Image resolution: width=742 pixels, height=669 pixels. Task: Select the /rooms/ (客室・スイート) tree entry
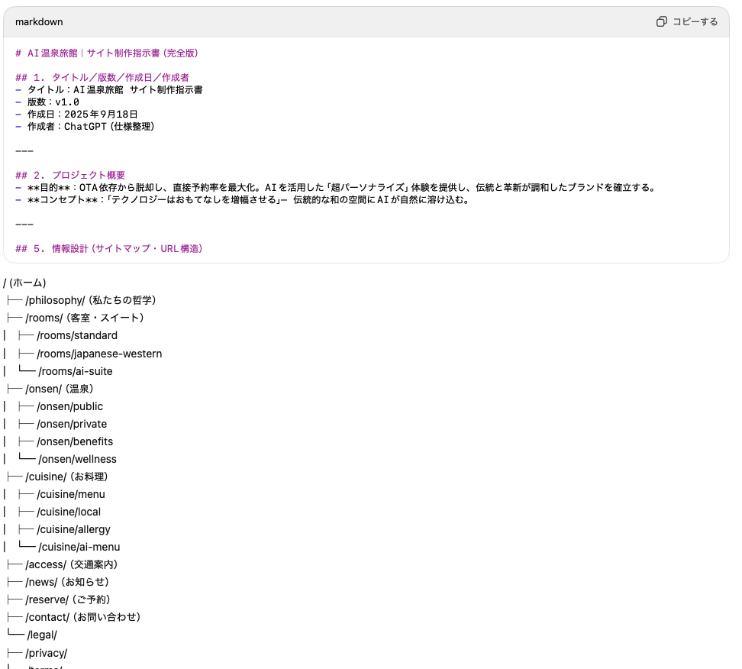point(84,318)
